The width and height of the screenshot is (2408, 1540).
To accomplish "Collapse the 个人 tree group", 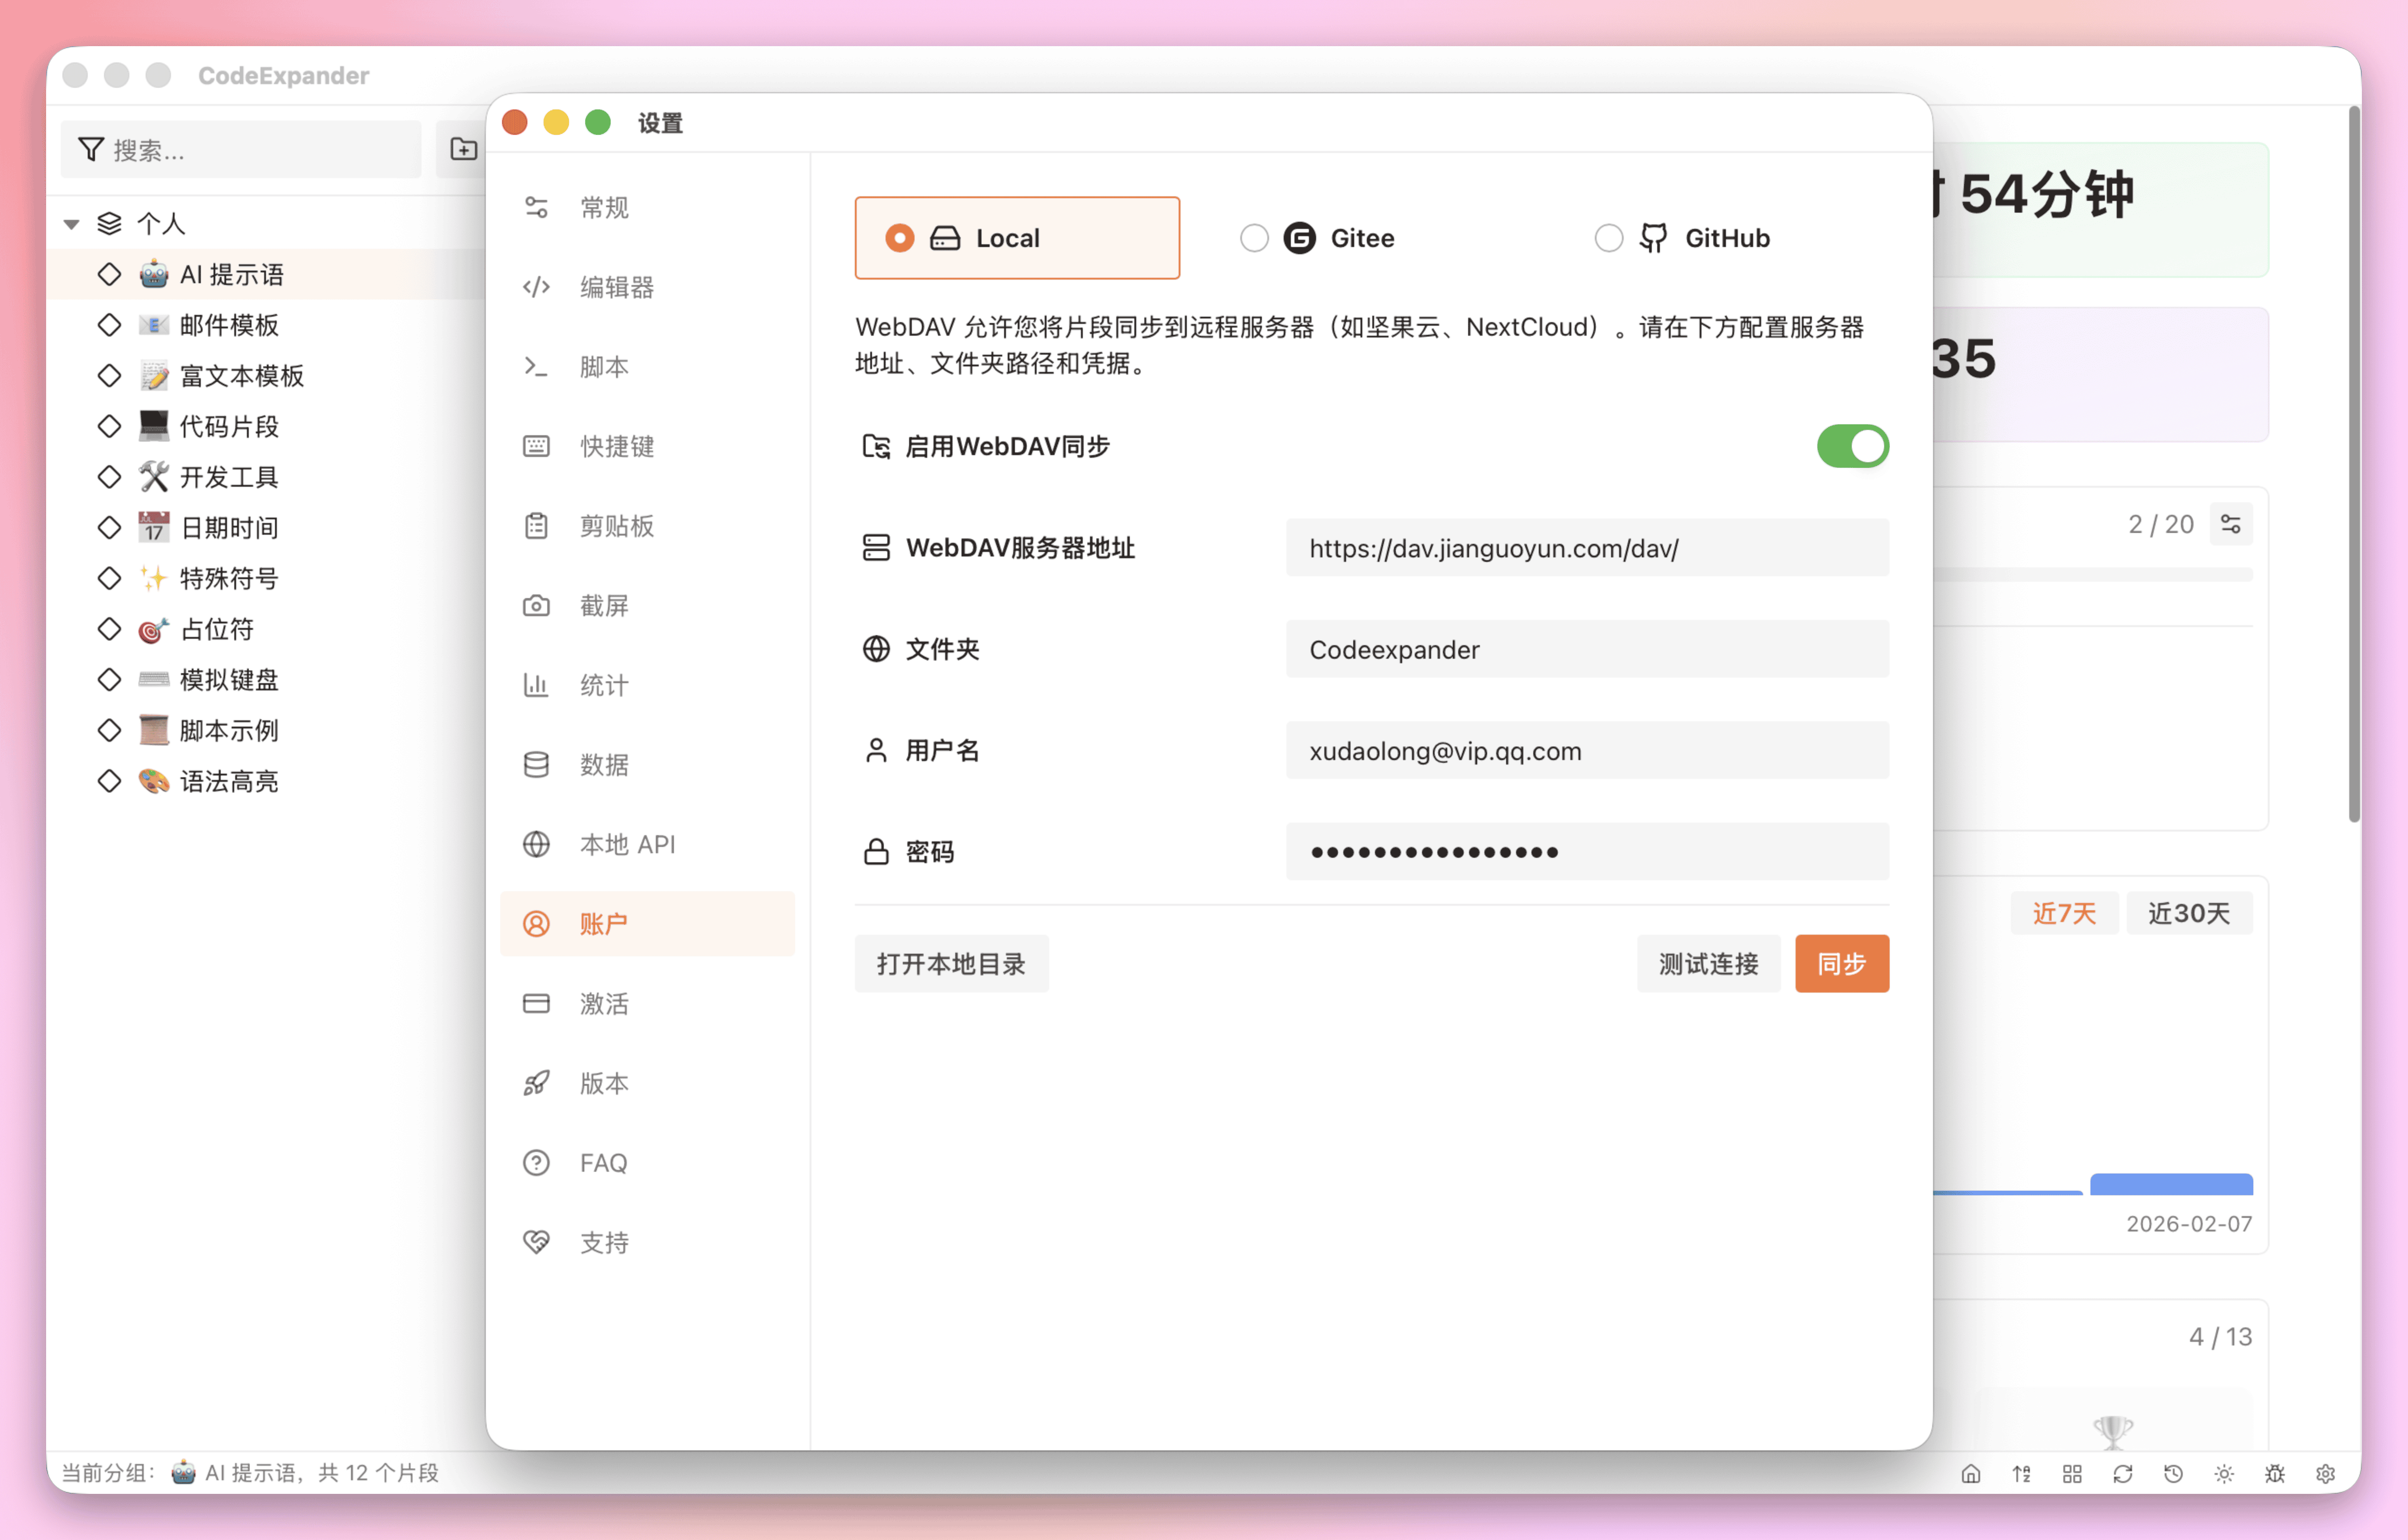I will coord(72,224).
